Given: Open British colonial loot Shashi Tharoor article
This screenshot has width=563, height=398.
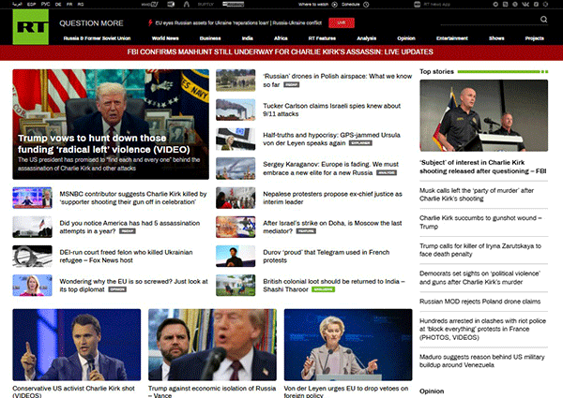Looking at the screenshot, I should pyautogui.click(x=333, y=286).
